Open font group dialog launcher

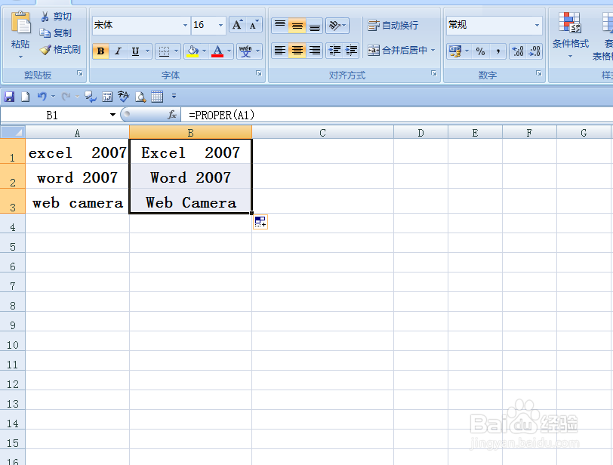(x=259, y=73)
